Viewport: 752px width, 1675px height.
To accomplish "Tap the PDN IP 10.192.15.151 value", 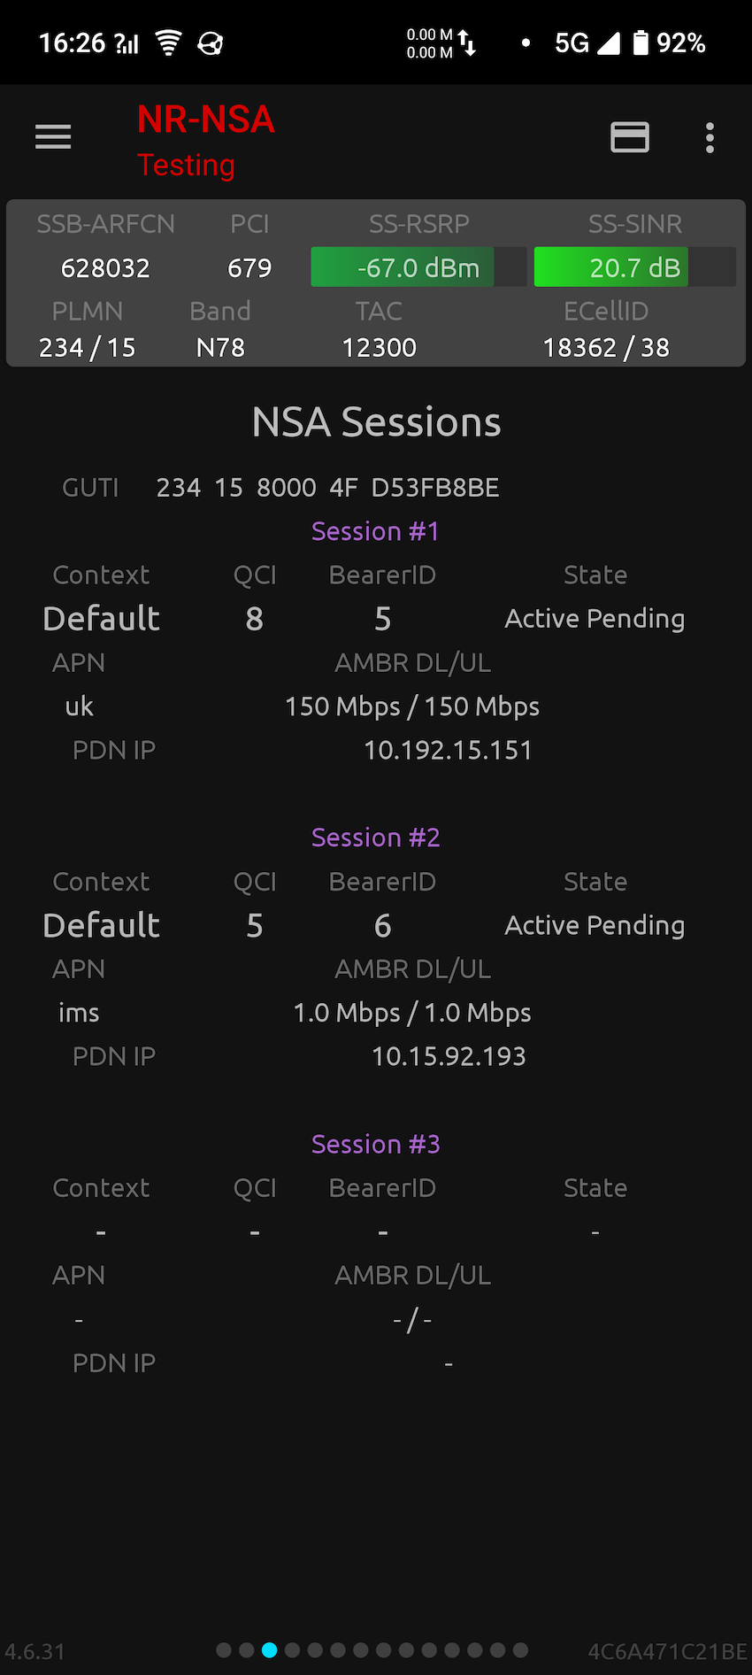I will (x=448, y=751).
